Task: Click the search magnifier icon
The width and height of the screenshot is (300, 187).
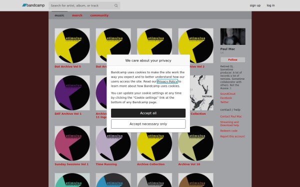Action: (116, 5)
